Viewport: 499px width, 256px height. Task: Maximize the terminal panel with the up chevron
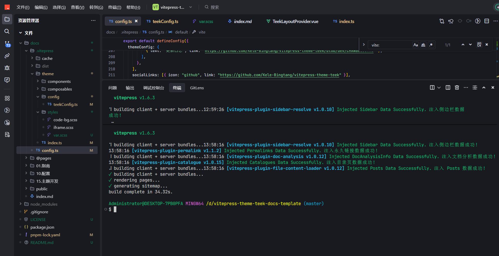(484, 87)
